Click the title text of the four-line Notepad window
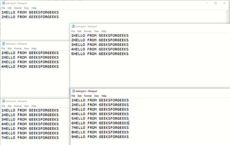This screenshot has width=230, height=145. [16, 44]
